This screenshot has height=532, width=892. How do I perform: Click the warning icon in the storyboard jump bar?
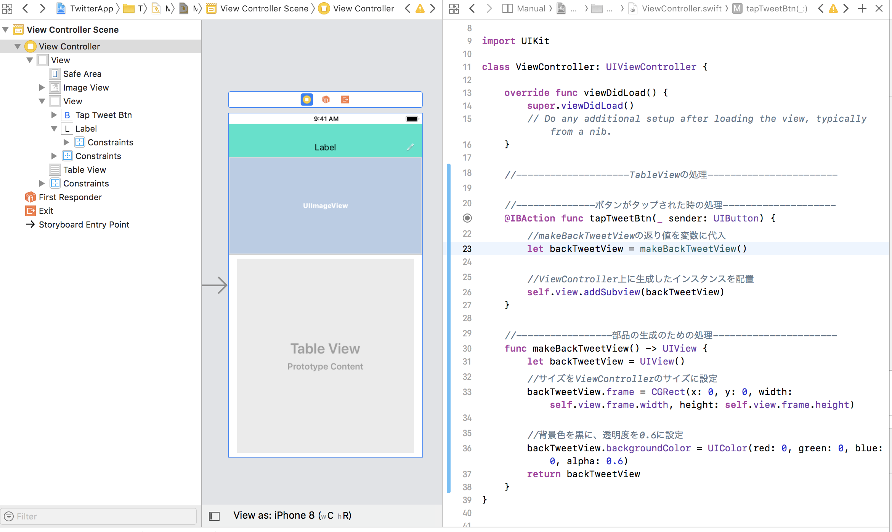(420, 8)
